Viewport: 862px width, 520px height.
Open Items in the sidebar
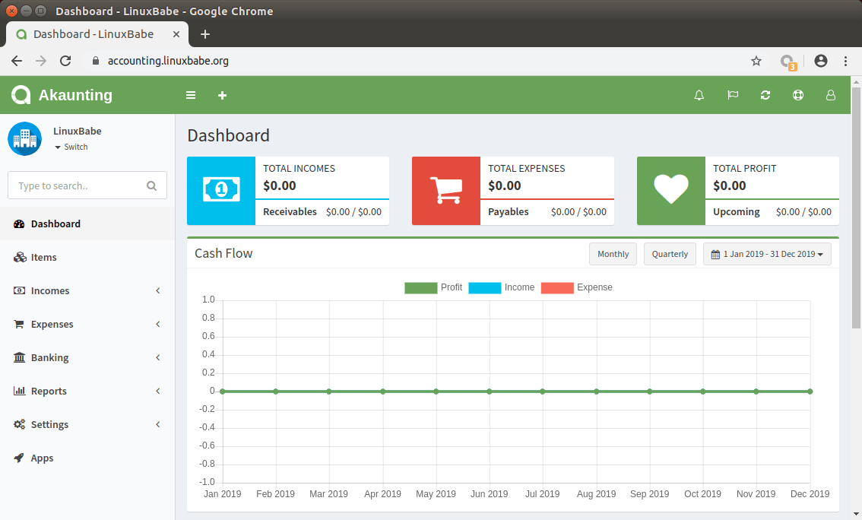[44, 257]
